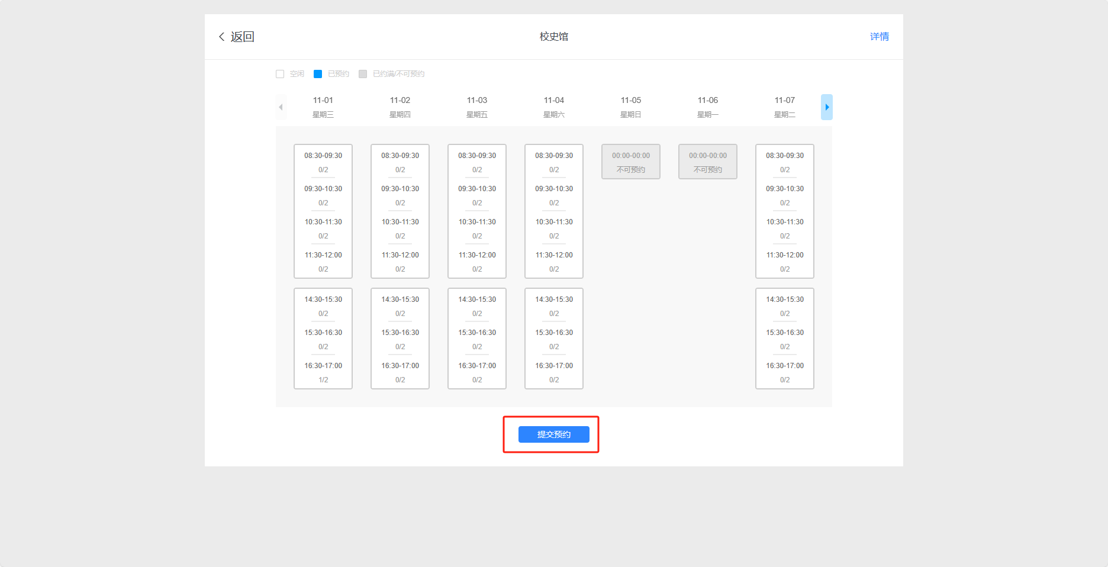The image size is (1108, 567).
Task: Pick the 08:30-09:30 slot on 11-03
Action: (477, 162)
